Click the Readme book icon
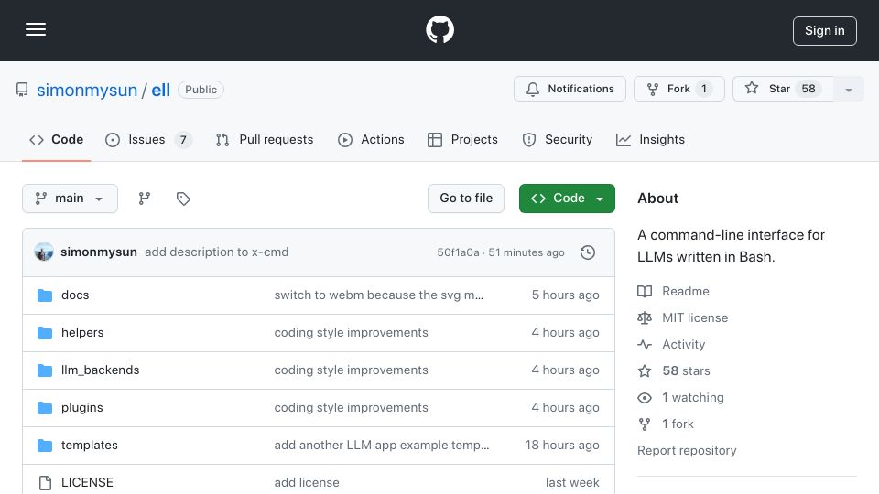879x494 pixels. pyautogui.click(x=645, y=291)
